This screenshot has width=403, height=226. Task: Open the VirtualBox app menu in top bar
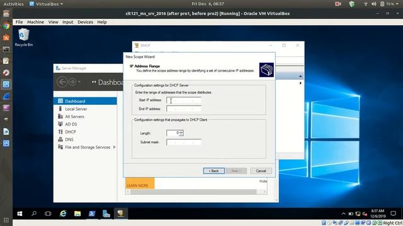(x=46, y=4)
